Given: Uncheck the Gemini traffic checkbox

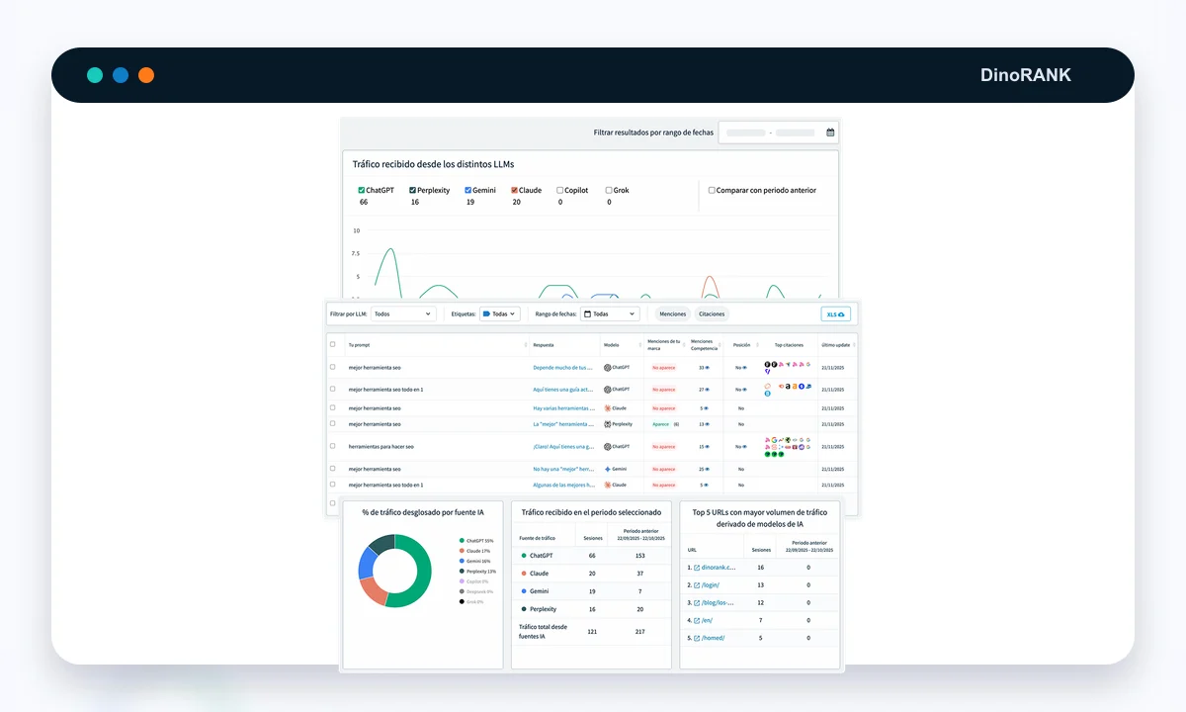Looking at the screenshot, I should [468, 190].
